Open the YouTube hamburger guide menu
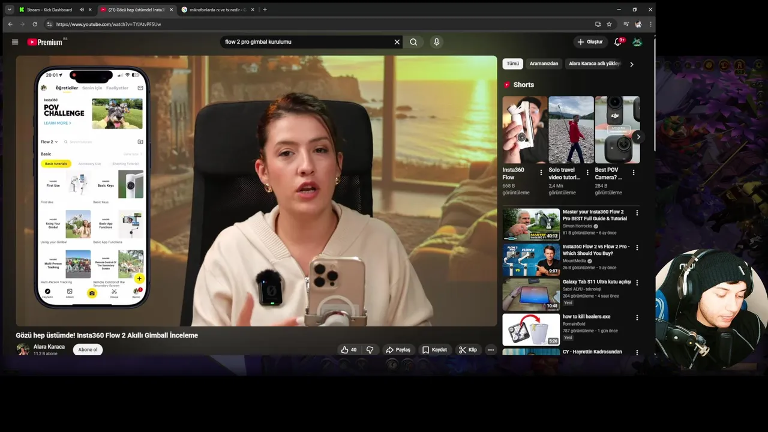Image resolution: width=768 pixels, height=432 pixels. click(x=15, y=42)
